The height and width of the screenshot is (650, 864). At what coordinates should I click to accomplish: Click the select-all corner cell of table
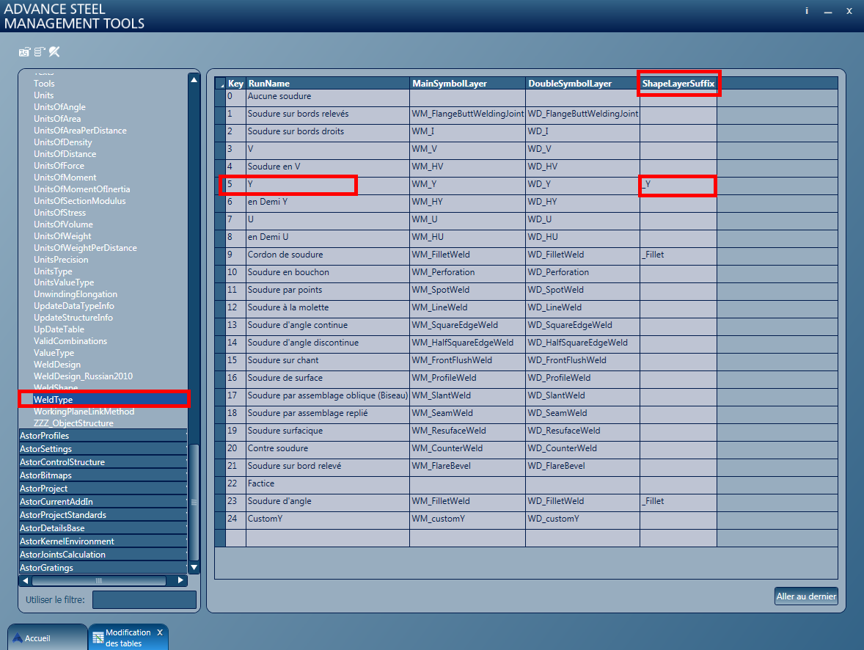221,83
